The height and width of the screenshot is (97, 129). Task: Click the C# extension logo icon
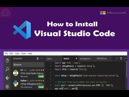[x=16, y=73]
